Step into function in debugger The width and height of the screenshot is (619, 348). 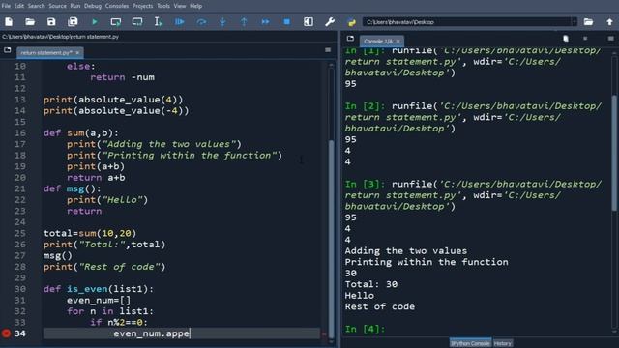222,22
